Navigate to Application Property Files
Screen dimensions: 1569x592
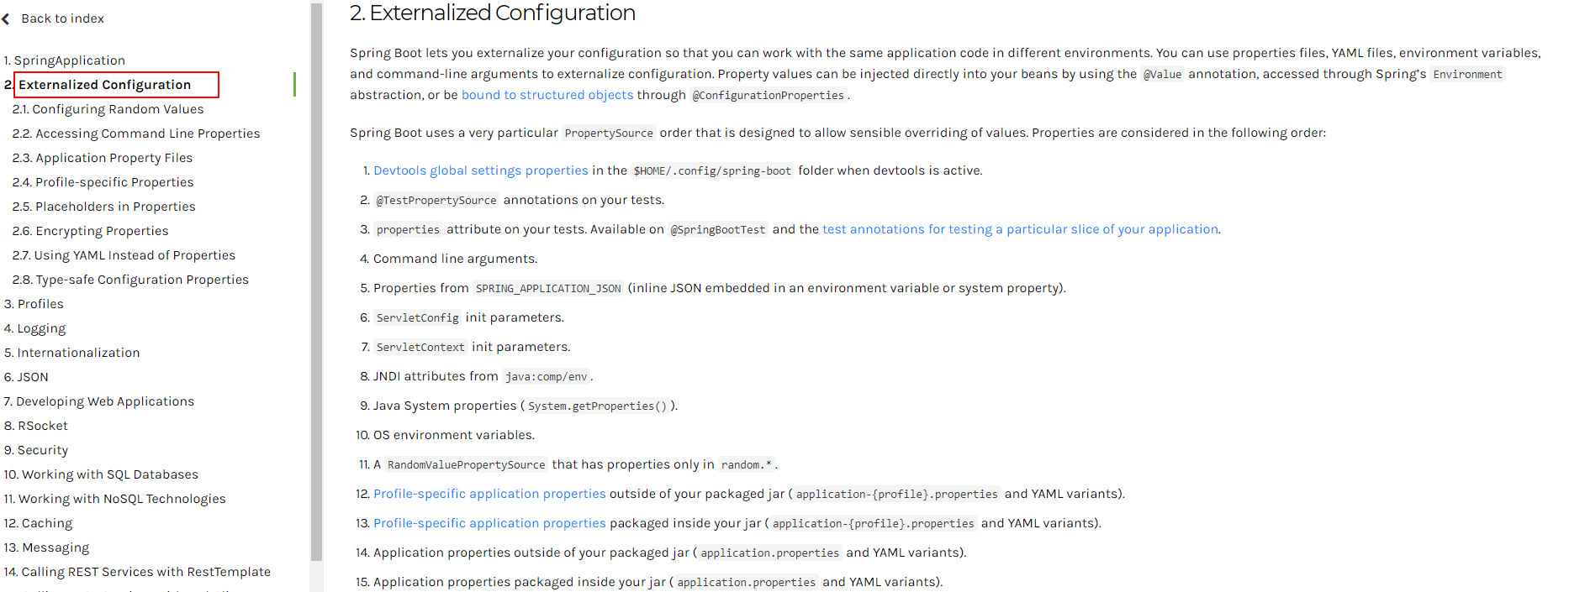click(103, 158)
